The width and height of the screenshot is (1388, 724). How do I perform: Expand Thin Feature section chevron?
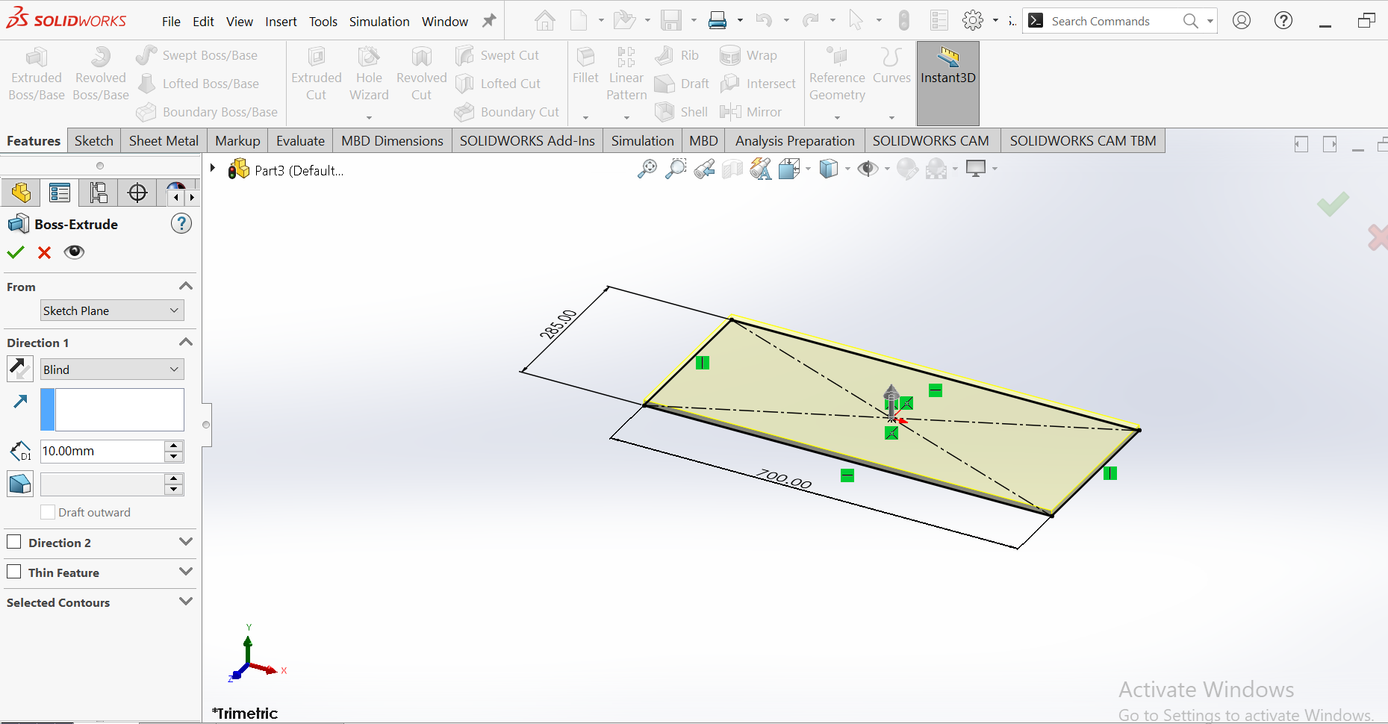coord(186,572)
